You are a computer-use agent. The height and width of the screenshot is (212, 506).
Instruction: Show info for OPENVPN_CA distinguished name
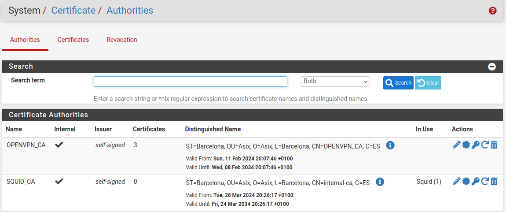[390, 145]
